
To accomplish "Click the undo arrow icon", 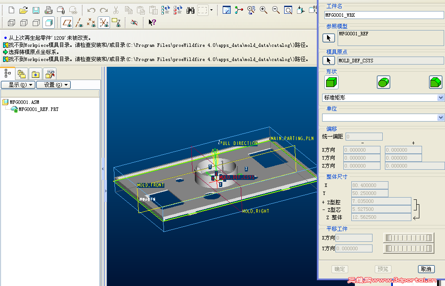I will 91,11.
